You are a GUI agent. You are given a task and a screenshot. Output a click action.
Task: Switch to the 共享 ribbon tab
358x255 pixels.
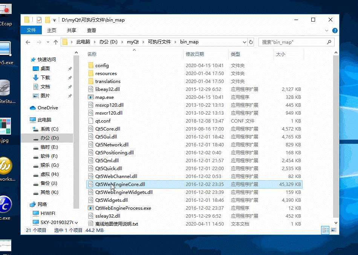pyautogui.click(x=72, y=30)
